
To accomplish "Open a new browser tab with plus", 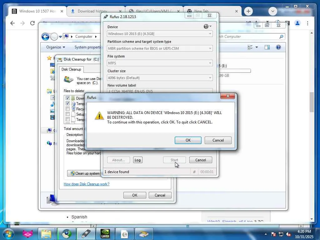I will [x=248, y=11].
